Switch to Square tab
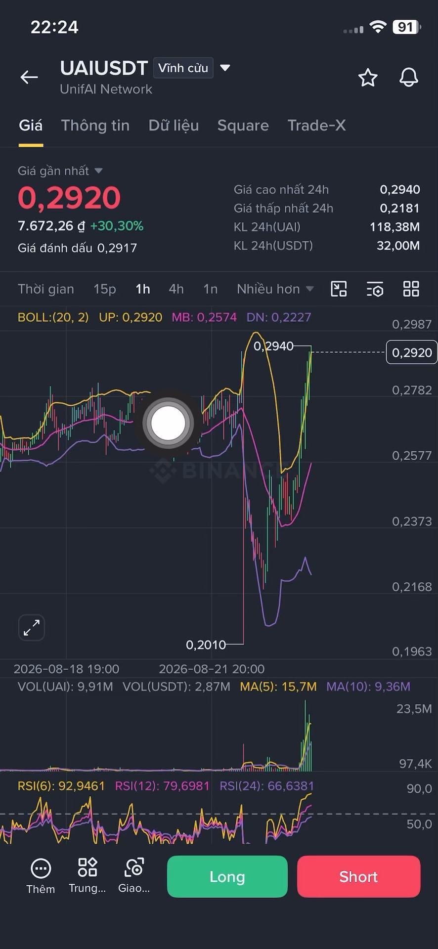The width and height of the screenshot is (438, 949). click(243, 126)
